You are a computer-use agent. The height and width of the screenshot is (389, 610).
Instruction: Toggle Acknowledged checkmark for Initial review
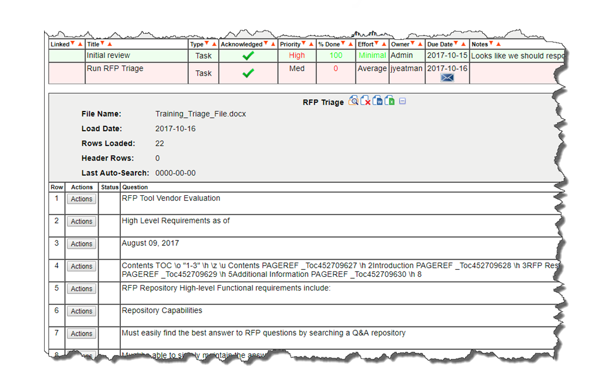(x=248, y=55)
